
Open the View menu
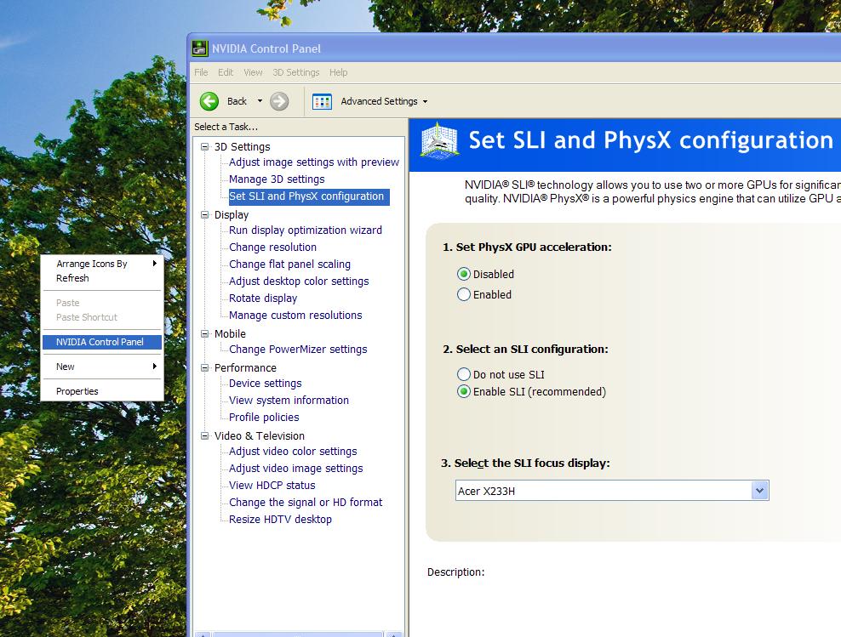click(x=253, y=72)
